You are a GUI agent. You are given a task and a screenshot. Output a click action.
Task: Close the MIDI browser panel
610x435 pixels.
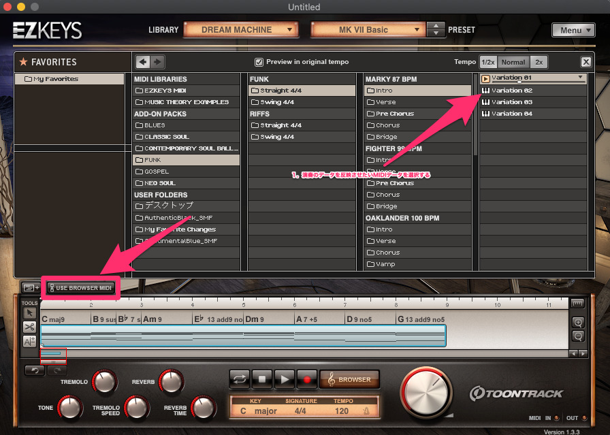tap(585, 62)
